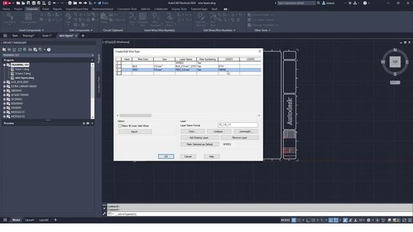The height and width of the screenshot is (232, 413).
Task: Click the Refresh icon in Project Manager toolbar
Action: pos(19,50)
